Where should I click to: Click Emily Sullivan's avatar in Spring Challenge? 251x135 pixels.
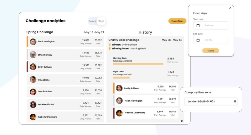(33, 67)
